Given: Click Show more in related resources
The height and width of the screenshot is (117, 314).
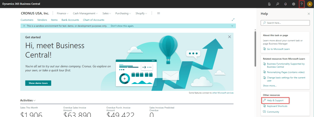Looking at the screenshot, I should [x=270, y=85].
